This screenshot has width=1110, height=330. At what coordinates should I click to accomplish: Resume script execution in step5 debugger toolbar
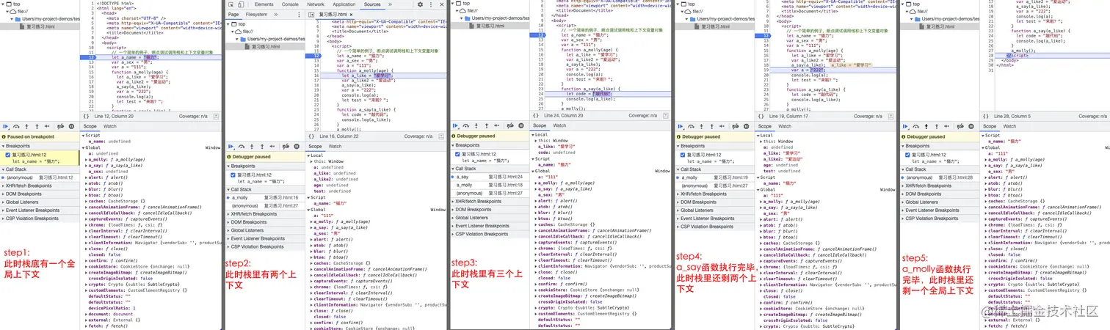905,127
